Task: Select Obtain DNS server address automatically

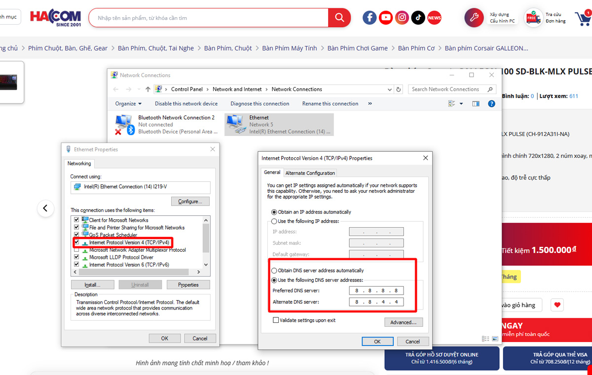Action: tap(275, 271)
